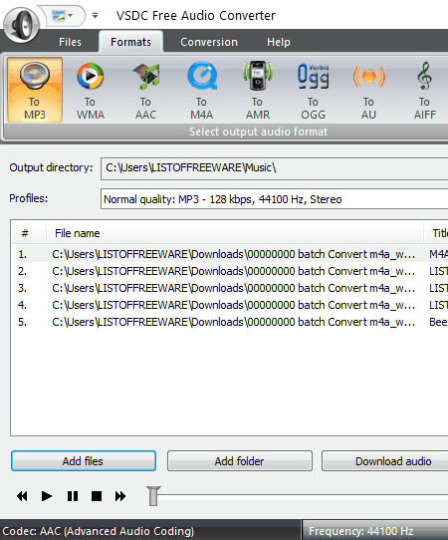The image size is (448, 540).
Task: Expand the customize quick access toolbar arrow
Action: (95, 16)
